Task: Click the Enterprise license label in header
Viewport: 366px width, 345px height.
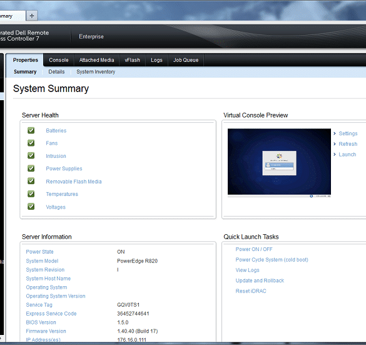Action: point(91,36)
